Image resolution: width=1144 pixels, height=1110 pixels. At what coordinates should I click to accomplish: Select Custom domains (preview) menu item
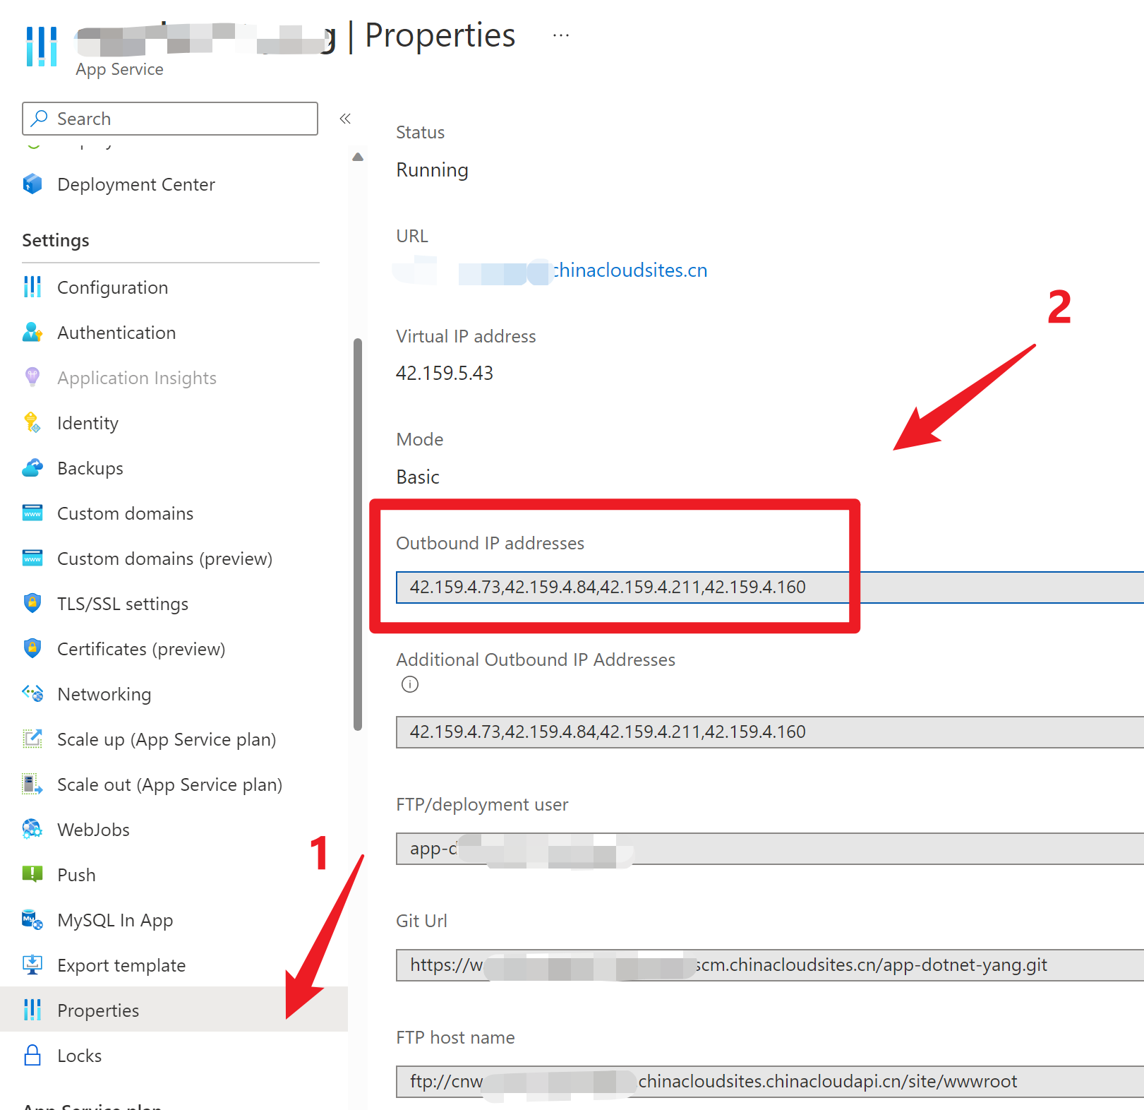pyautogui.click(x=164, y=559)
